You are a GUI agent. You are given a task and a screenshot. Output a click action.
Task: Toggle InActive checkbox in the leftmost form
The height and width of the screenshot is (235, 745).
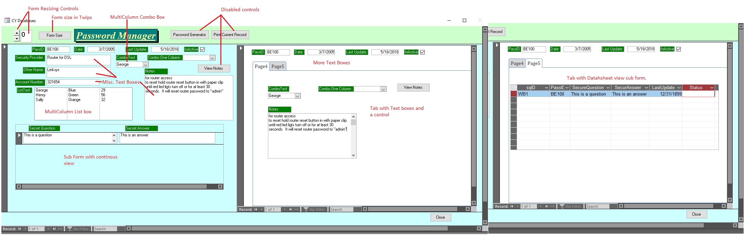(x=203, y=49)
